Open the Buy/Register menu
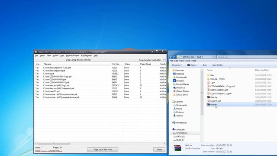The height and width of the screenshot is (156, 277). (86, 55)
